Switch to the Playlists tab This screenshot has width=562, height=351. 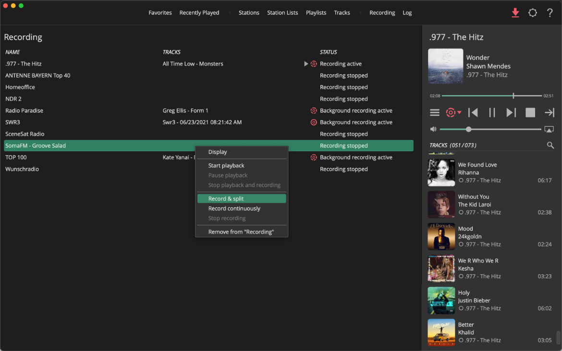pos(316,12)
